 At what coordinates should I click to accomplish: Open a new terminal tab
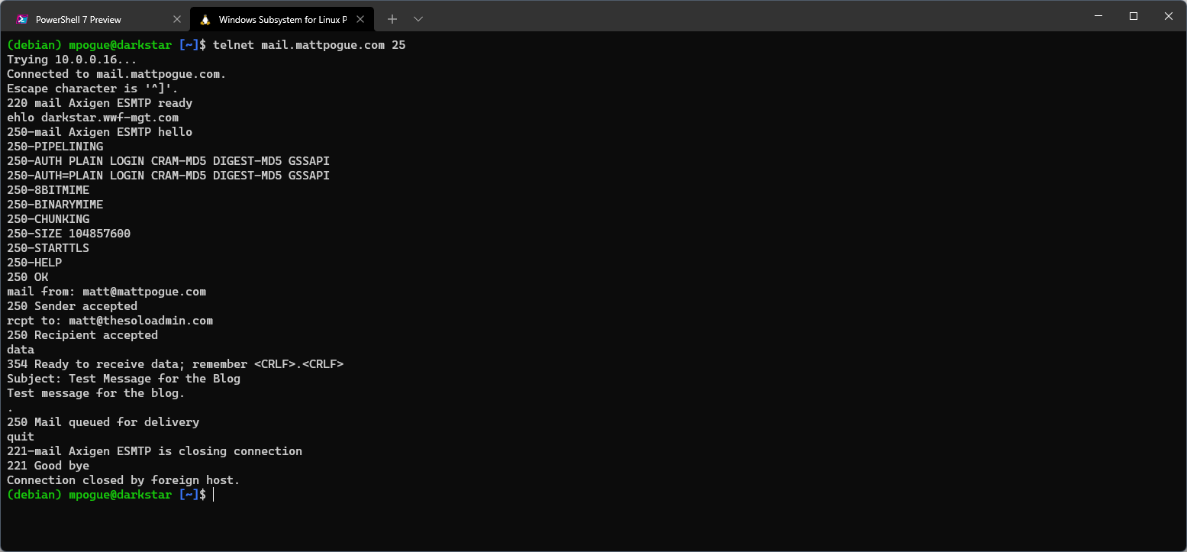pos(392,19)
